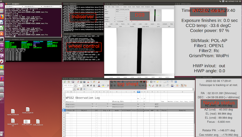Click the DS9 'header' button
The image size is (242, 137).
click(x=131, y=26)
